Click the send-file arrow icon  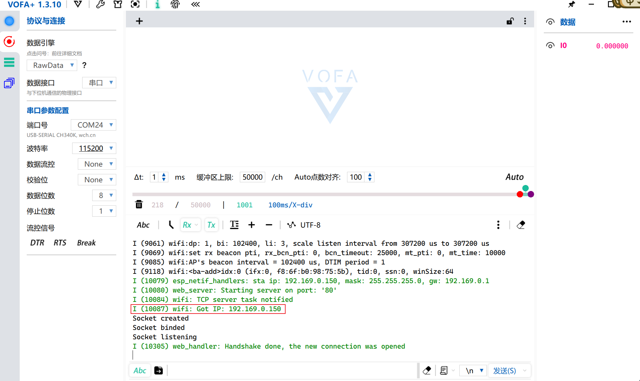(x=159, y=370)
